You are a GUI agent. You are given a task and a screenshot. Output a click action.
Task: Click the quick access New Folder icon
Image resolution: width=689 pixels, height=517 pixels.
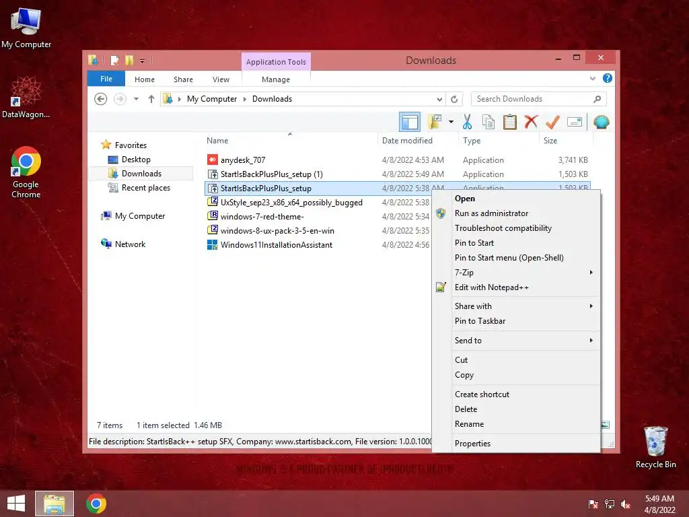tap(129, 60)
